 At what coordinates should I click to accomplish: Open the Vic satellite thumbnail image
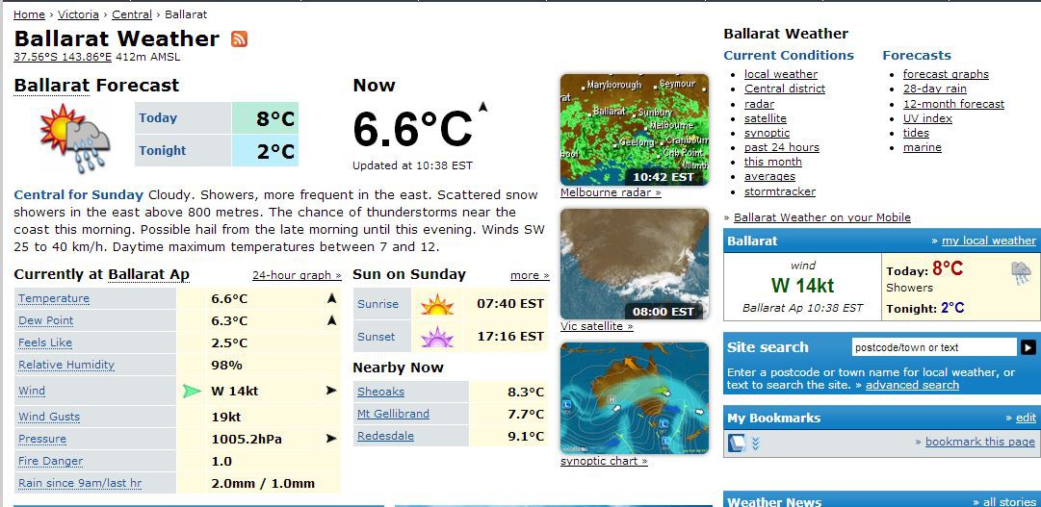click(x=634, y=265)
